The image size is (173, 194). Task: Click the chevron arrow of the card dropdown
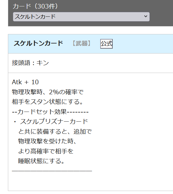(146, 16)
